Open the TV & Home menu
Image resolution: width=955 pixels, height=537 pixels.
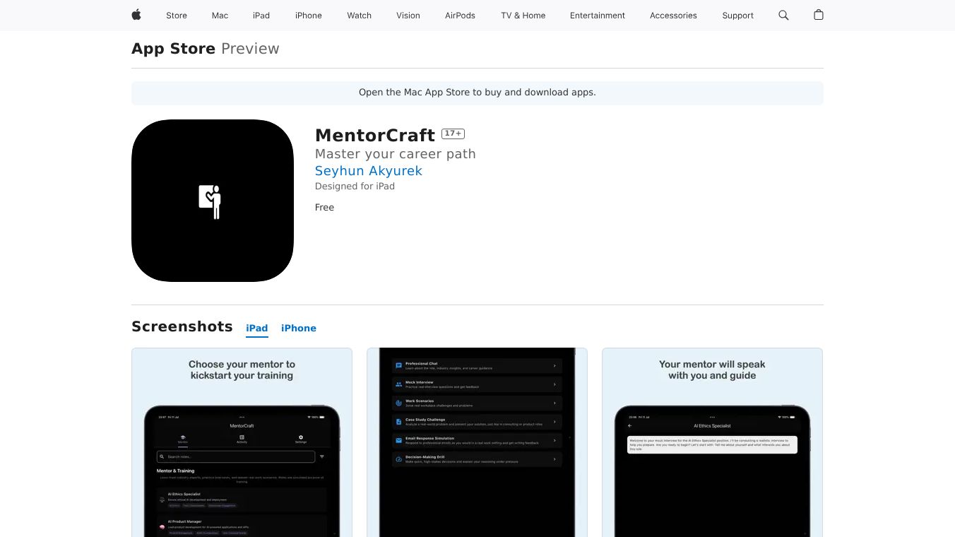coord(523,16)
